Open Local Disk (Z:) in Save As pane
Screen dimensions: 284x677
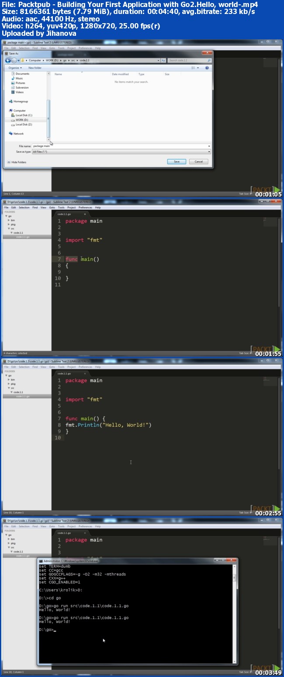pos(22,124)
